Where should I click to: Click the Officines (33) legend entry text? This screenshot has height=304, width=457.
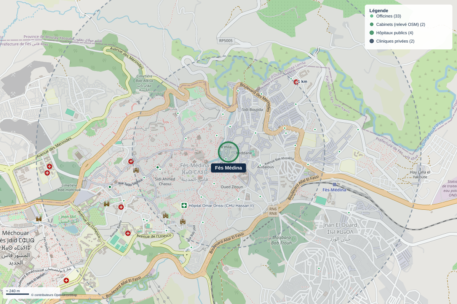[x=388, y=16]
